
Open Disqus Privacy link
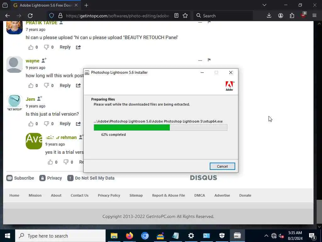click(x=51, y=178)
